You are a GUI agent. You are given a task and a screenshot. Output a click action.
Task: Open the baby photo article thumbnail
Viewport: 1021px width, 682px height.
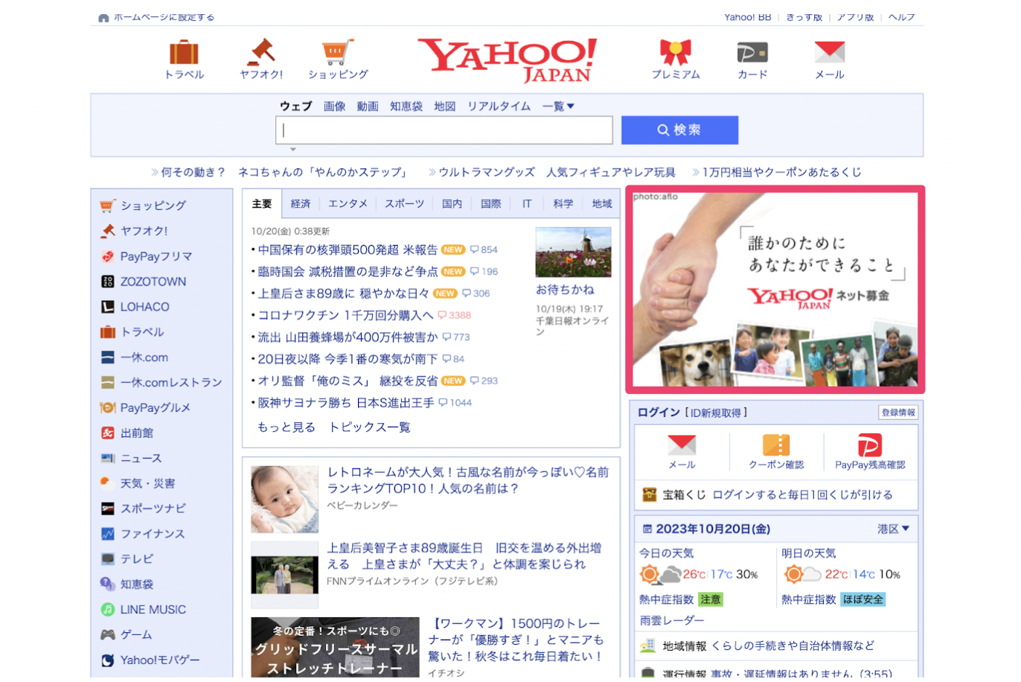coord(284,500)
